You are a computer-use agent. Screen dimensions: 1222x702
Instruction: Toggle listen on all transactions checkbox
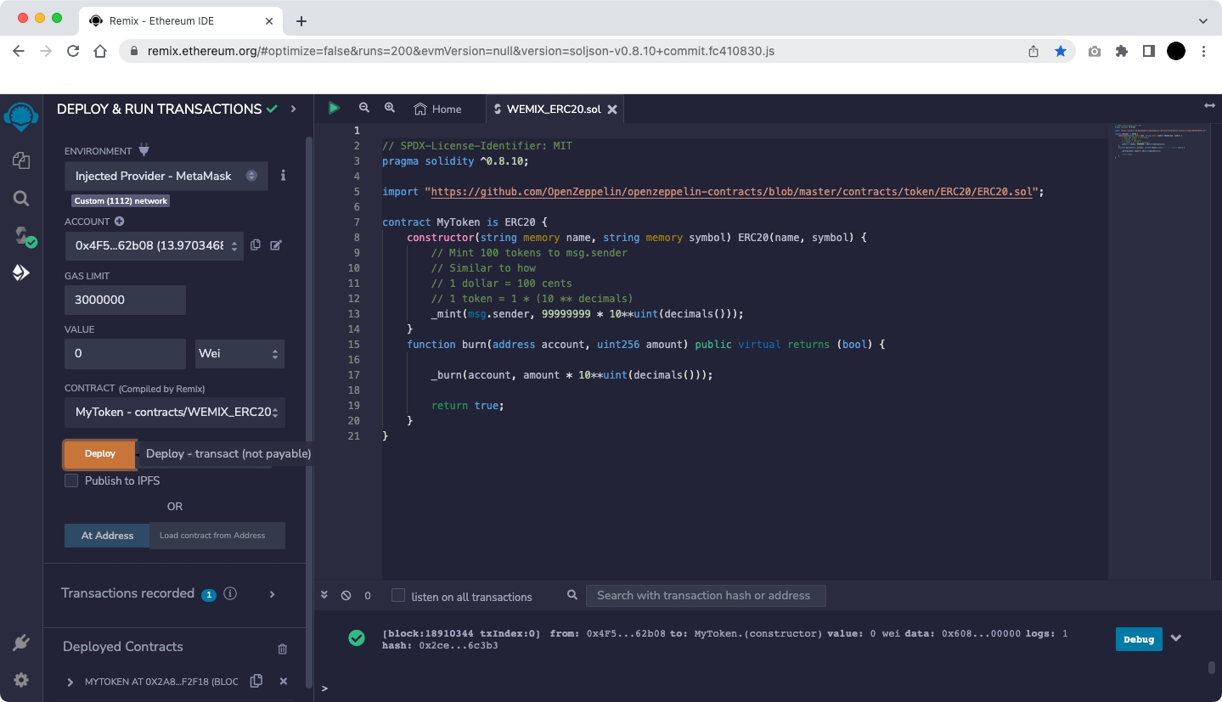click(398, 596)
